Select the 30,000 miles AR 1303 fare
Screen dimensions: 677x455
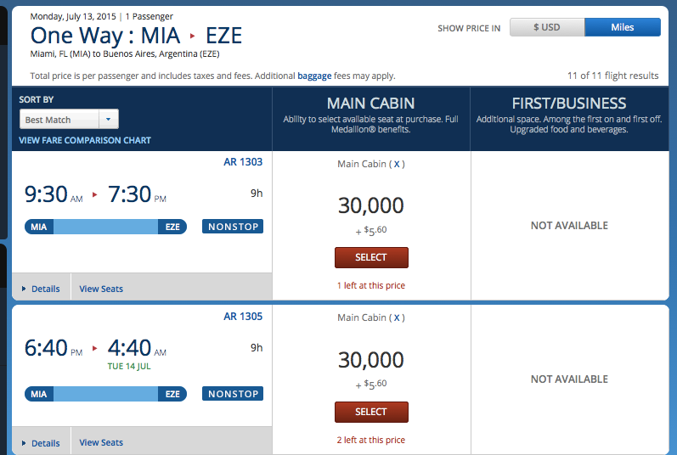click(x=371, y=257)
